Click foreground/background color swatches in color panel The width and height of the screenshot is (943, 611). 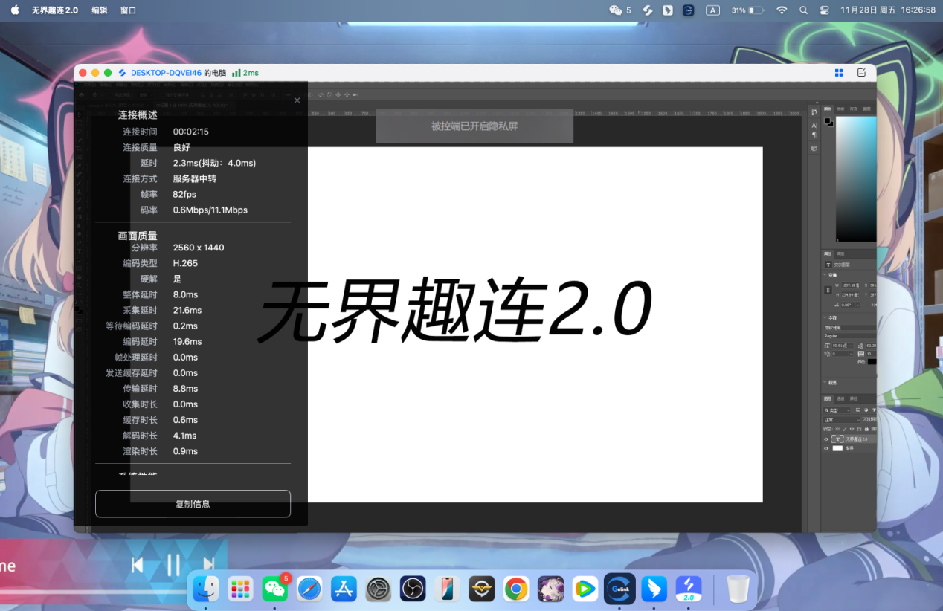tap(828, 122)
